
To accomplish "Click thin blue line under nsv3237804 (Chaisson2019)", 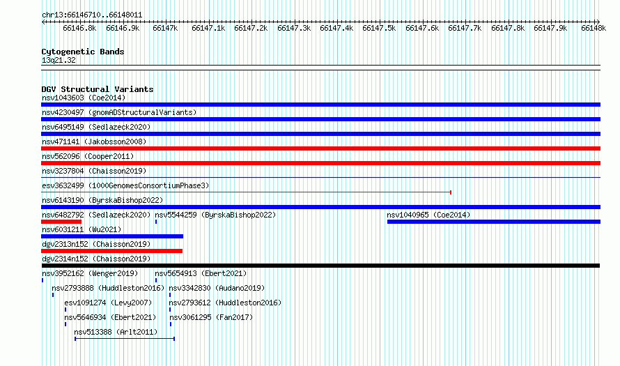I will (320, 177).
